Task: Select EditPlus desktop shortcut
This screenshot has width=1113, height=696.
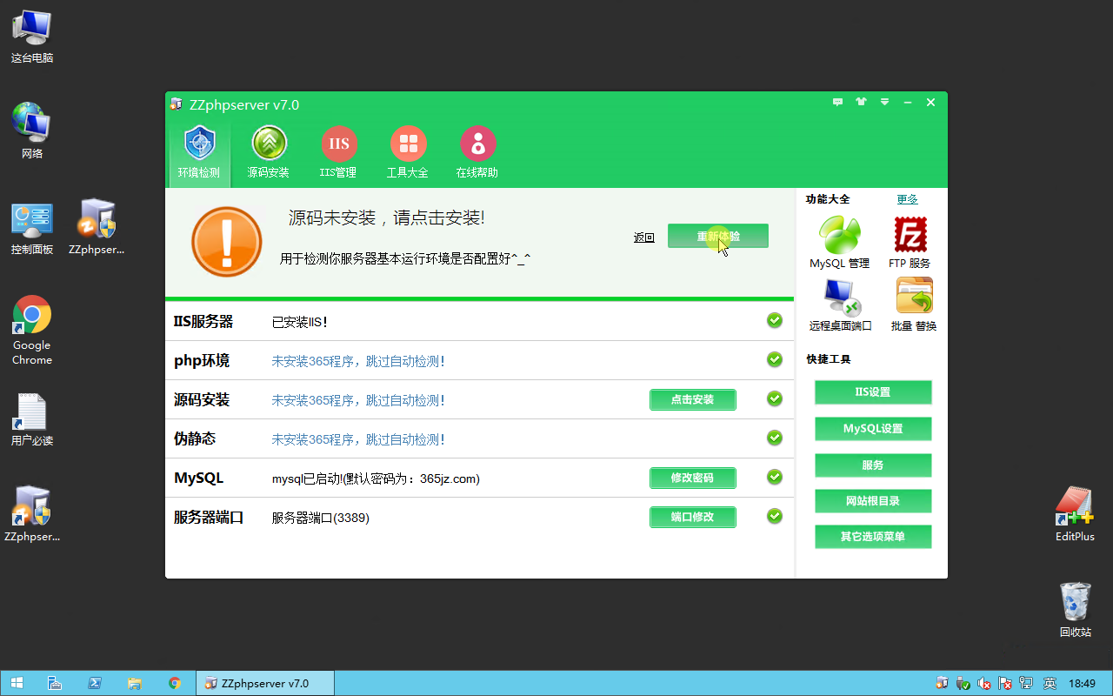Action: tap(1075, 514)
